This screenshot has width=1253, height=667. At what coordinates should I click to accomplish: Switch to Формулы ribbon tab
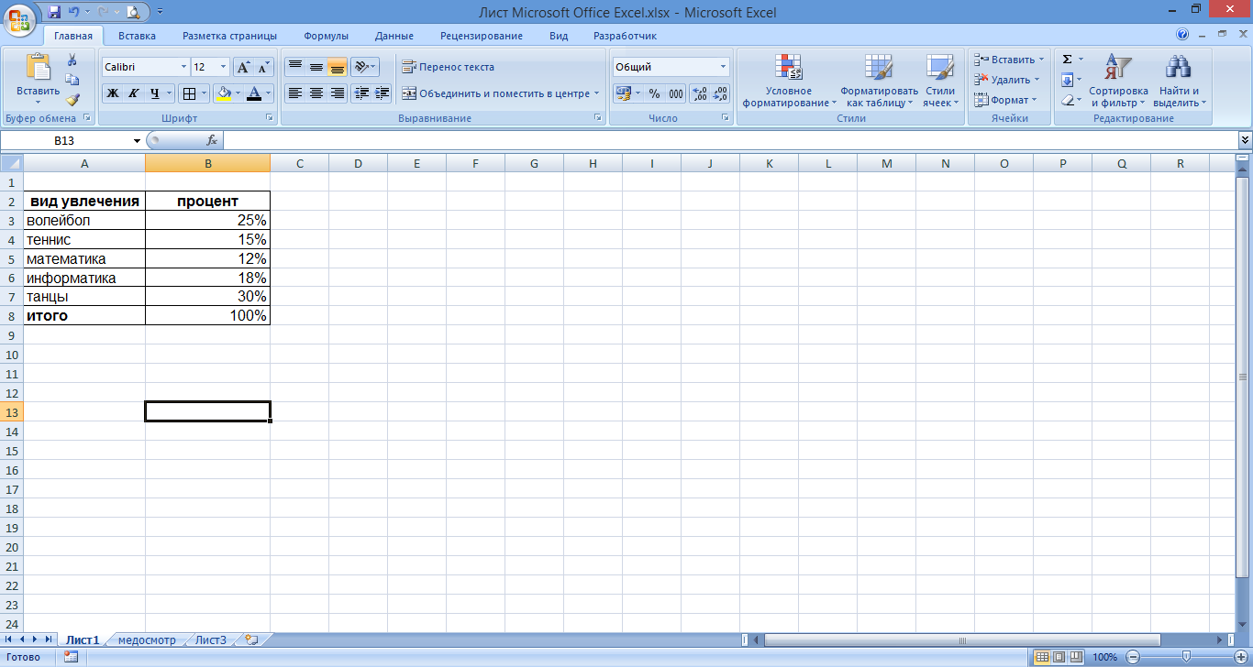coord(326,36)
